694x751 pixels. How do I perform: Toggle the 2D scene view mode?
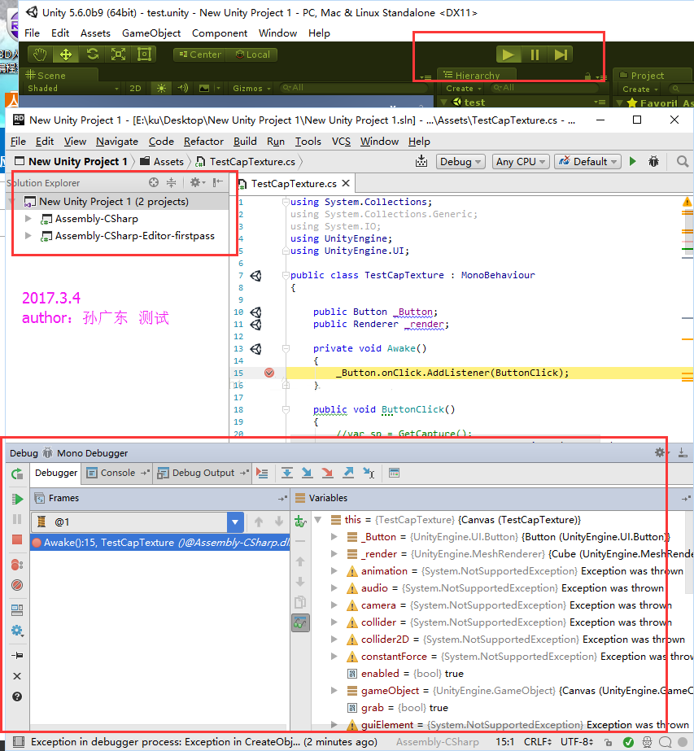pos(136,88)
